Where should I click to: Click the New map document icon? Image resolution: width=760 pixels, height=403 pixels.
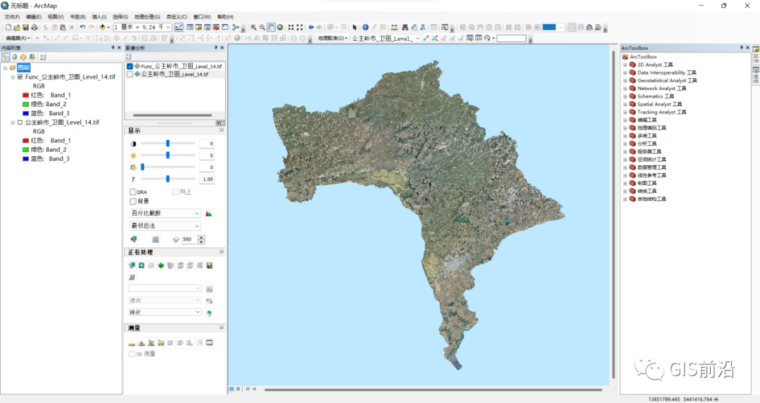coord(8,27)
